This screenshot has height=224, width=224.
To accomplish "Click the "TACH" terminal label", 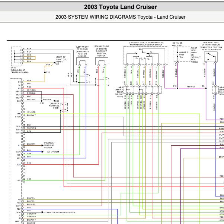I will tap(18, 212).
